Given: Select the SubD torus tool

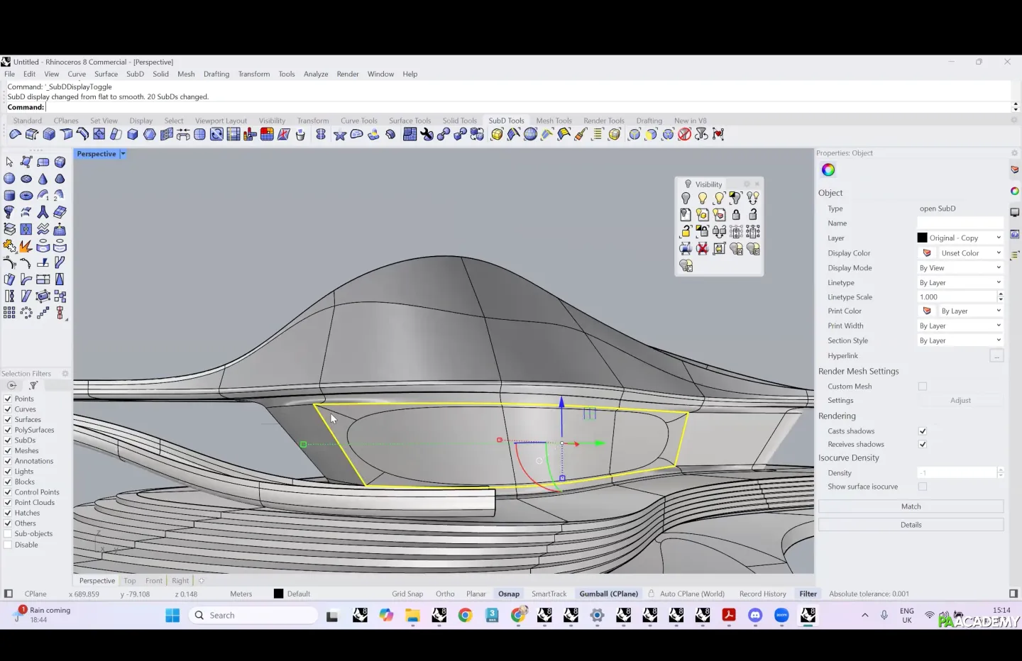Looking at the screenshot, I should [x=26, y=196].
